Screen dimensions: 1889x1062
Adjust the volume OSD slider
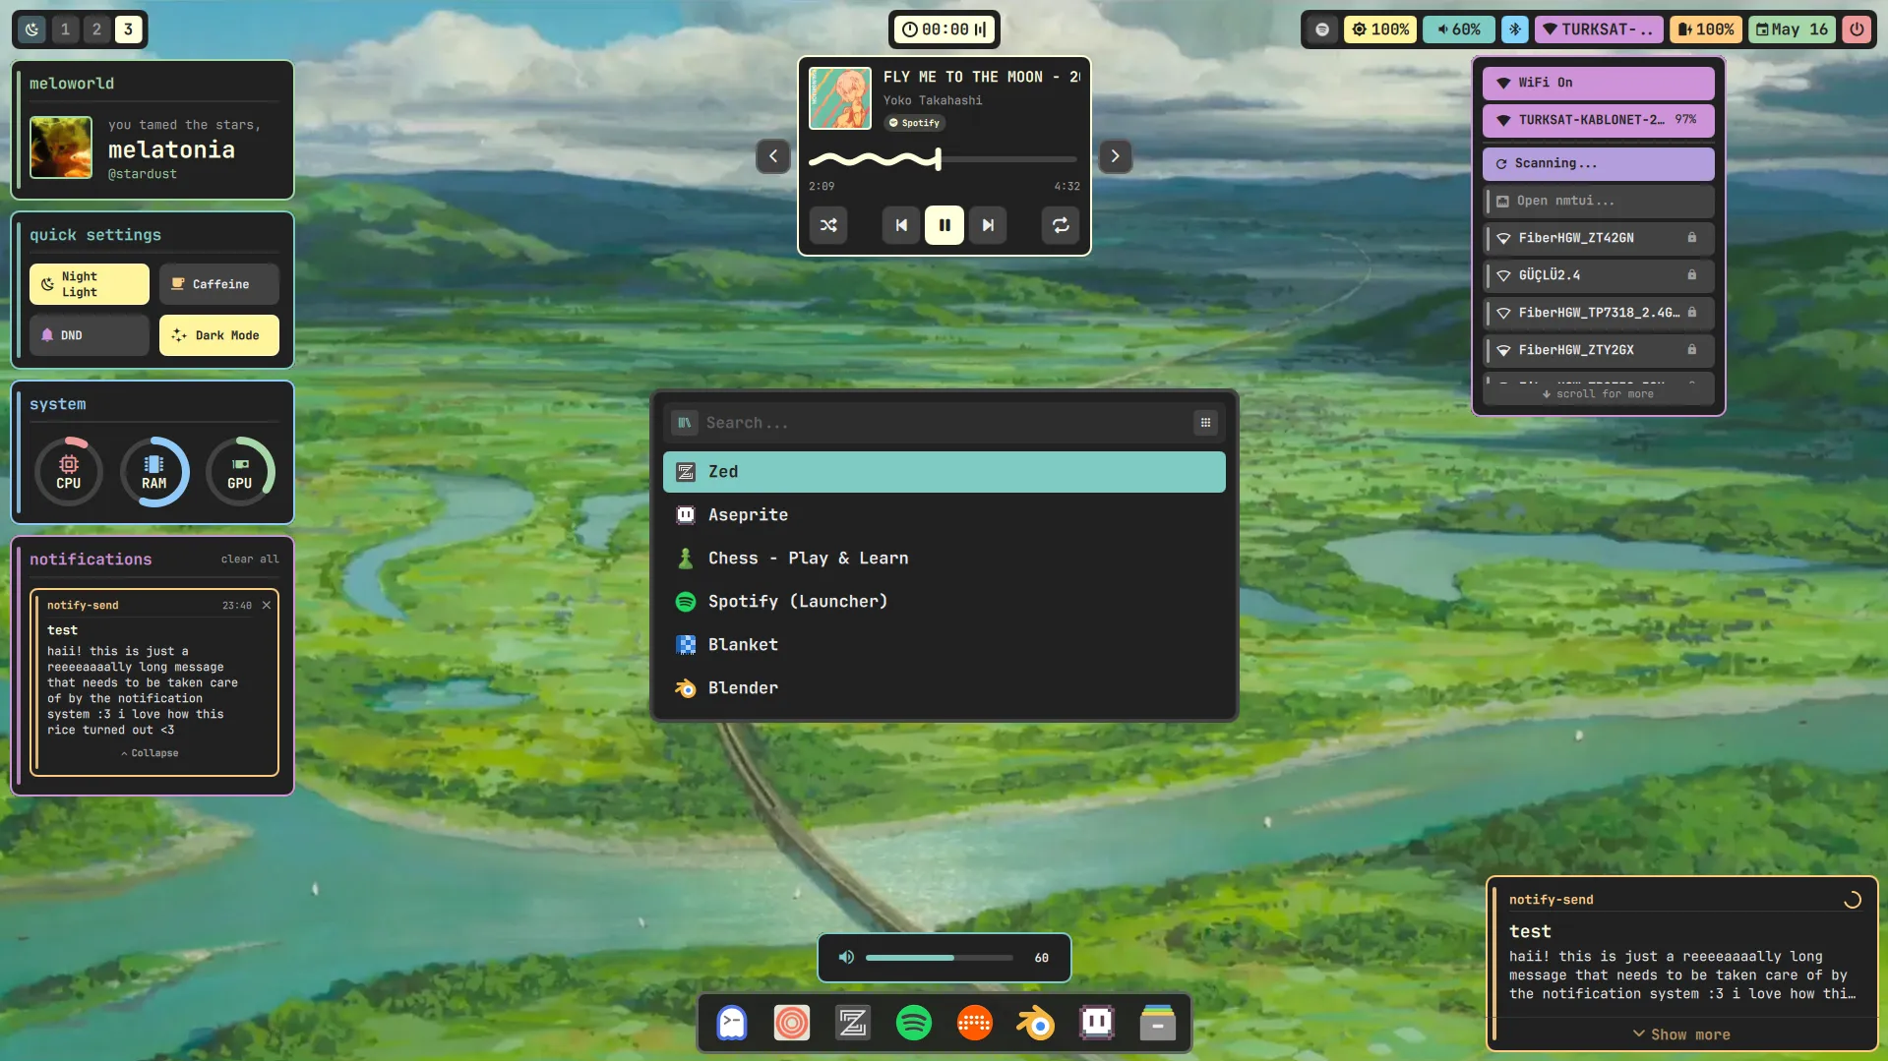pos(940,958)
